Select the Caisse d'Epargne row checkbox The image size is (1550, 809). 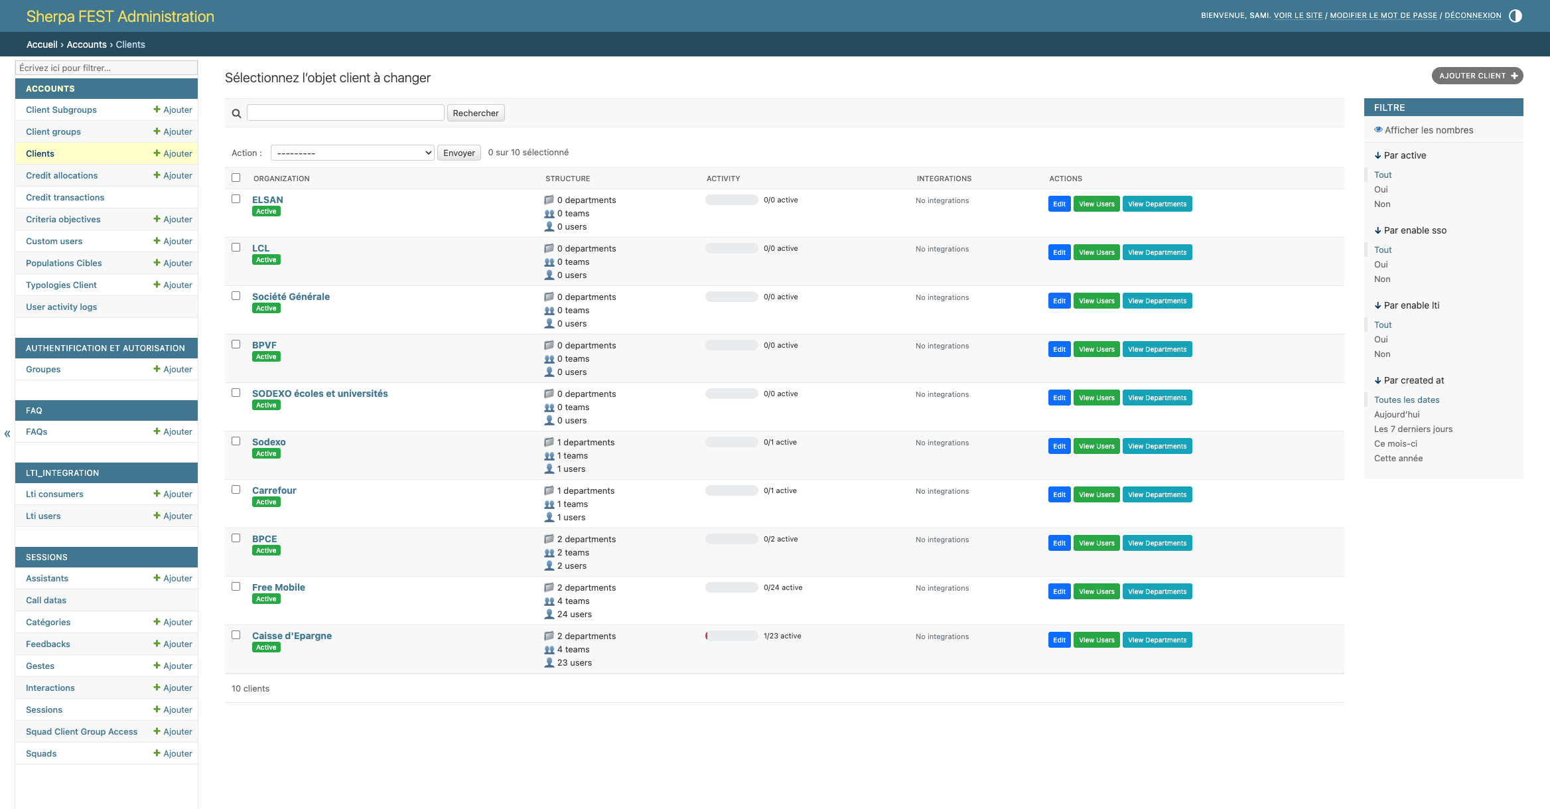click(x=236, y=634)
